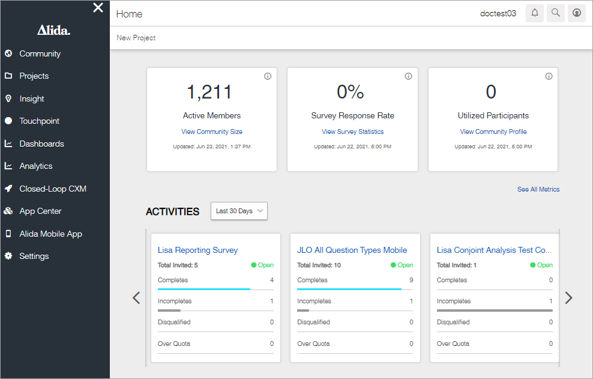The height and width of the screenshot is (379, 593).
Task: Click Completes progress bar in Lisa Reporting Survey
Action: coord(215,290)
